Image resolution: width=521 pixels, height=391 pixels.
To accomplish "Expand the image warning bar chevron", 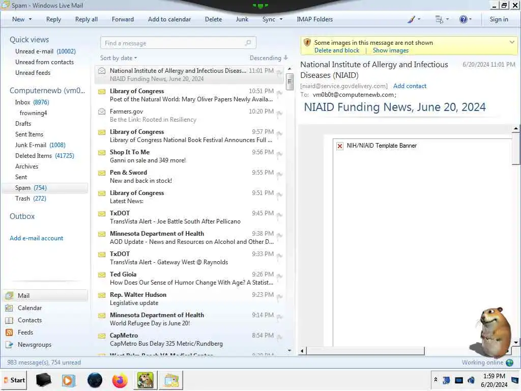I will (x=512, y=42).
